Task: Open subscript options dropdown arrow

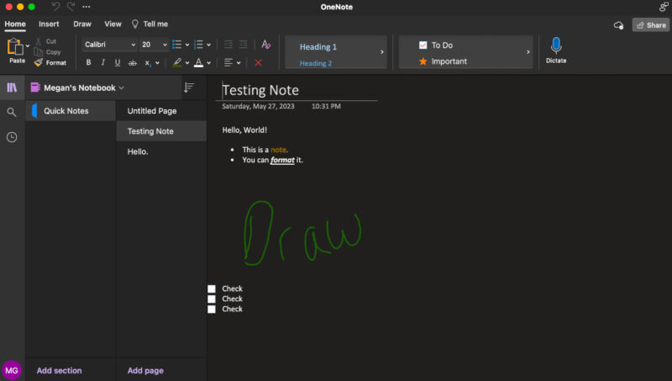Action: point(157,63)
